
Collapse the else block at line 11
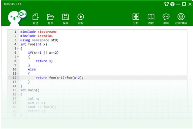18,74
